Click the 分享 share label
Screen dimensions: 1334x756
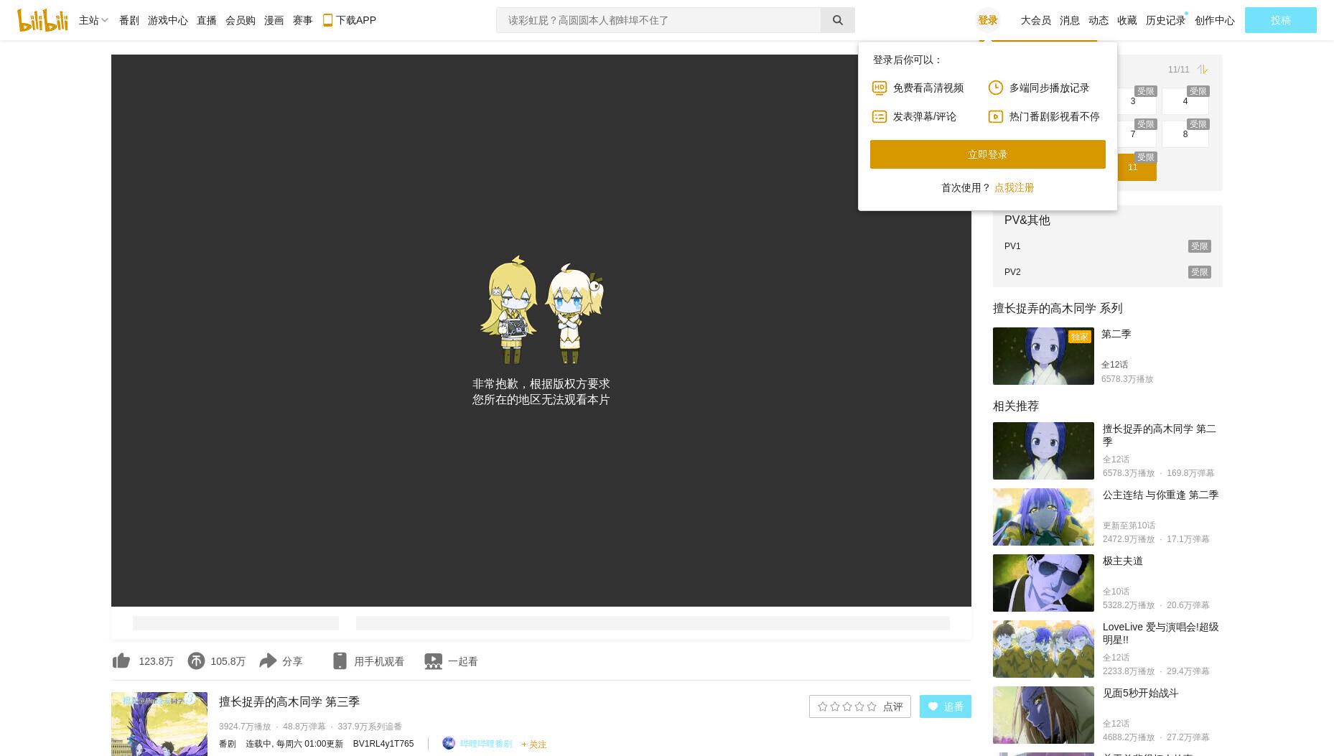pos(292,661)
